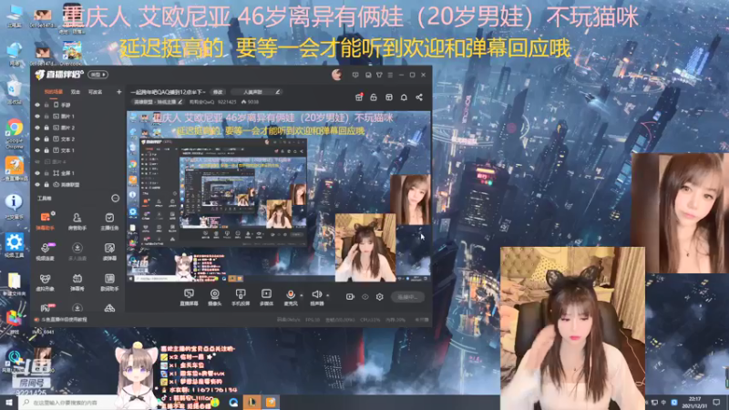Click the mode switch pill beside the logo
The height and width of the screenshot is (410, 729).
click(98, 75)
